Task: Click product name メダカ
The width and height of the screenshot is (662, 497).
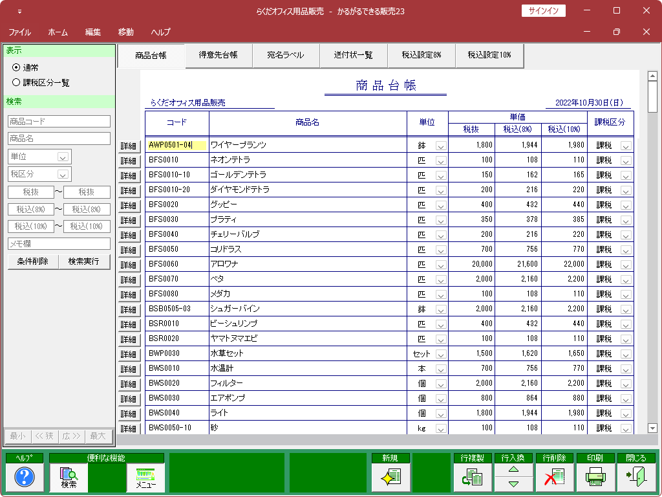Action: click(220, 293)
